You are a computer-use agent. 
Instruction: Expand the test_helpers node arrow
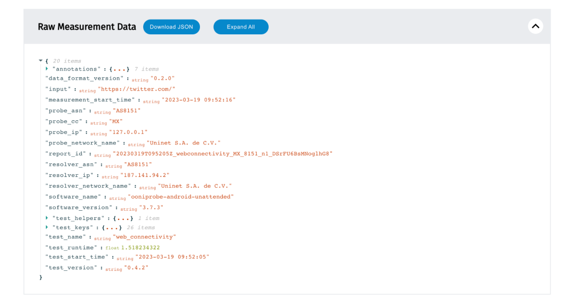tap(46, 218)
